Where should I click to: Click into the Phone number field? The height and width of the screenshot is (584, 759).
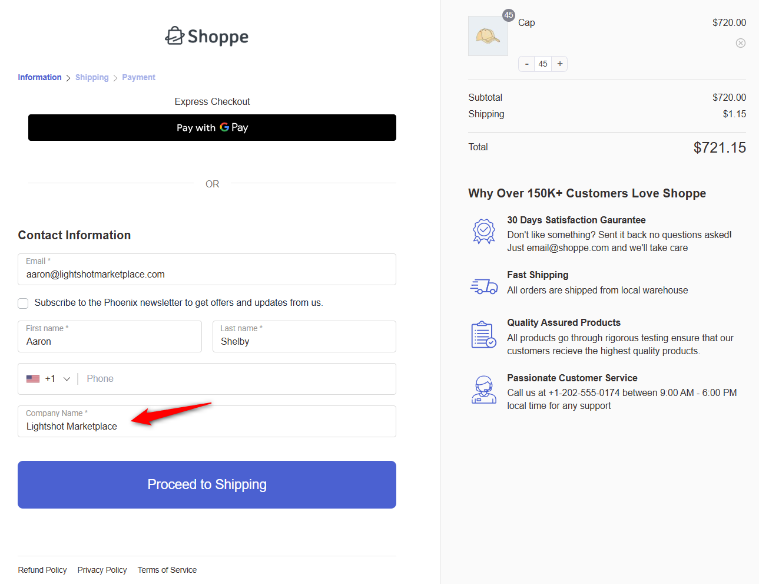(236, 379)
